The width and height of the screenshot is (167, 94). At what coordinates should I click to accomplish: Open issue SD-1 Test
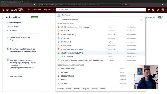point(100,31)
